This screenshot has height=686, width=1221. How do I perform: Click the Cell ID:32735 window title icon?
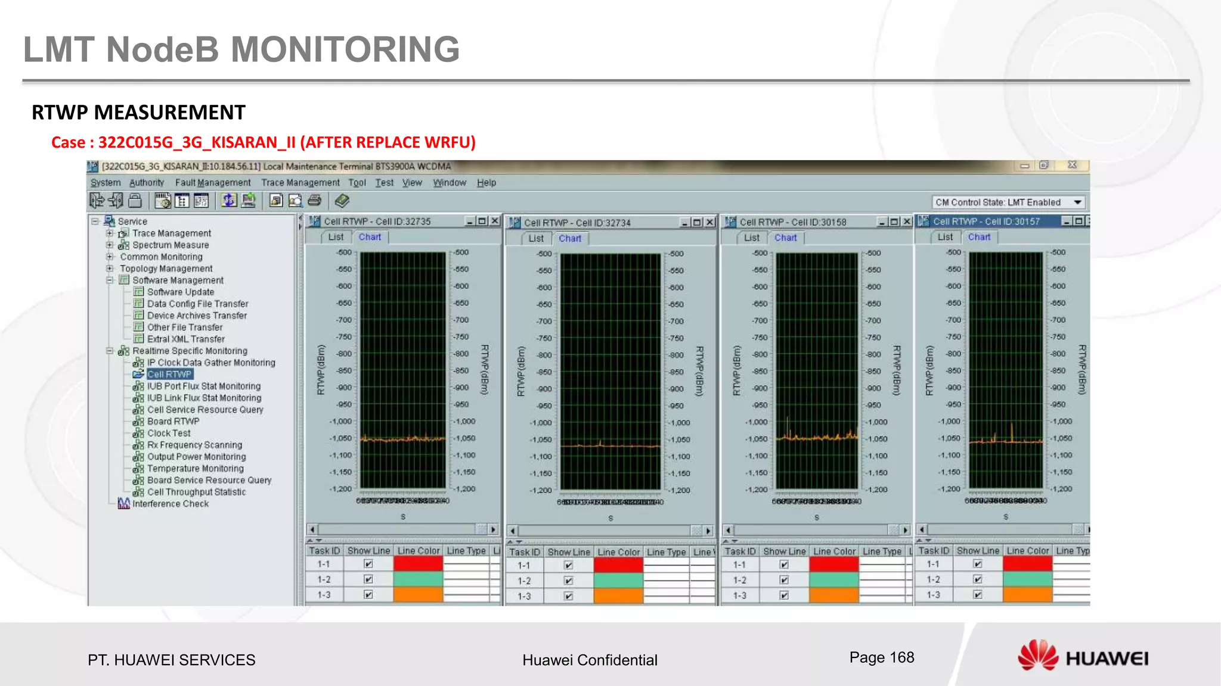click(315, 221)
